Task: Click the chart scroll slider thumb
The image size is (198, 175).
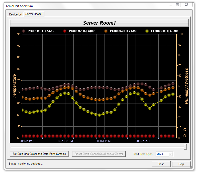Action: click(x=185, y=147)
